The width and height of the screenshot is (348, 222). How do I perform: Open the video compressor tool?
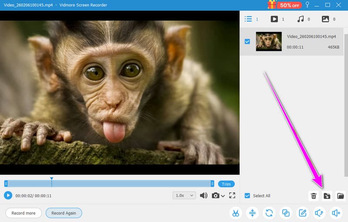[252, 213]
